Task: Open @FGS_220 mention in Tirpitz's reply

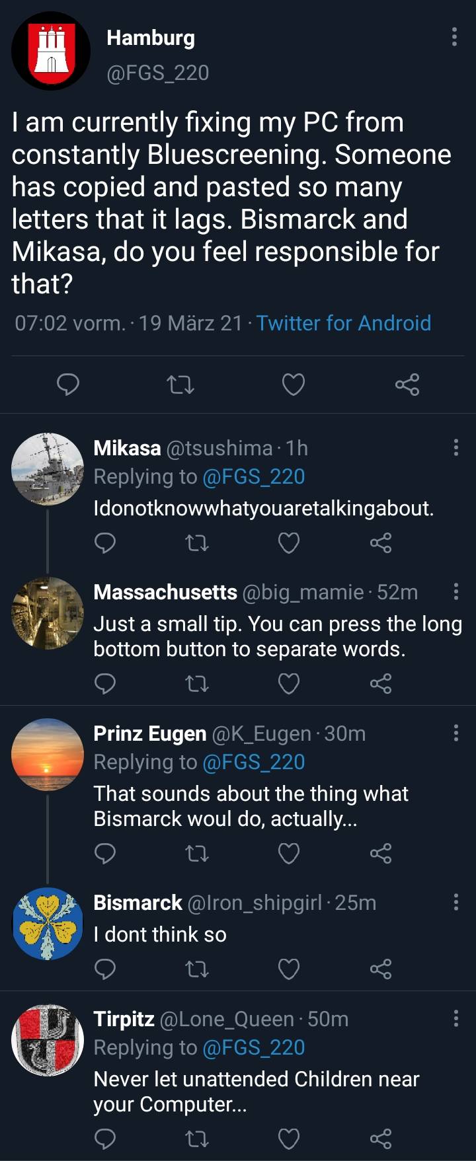Action: [x=253, y=1047]
